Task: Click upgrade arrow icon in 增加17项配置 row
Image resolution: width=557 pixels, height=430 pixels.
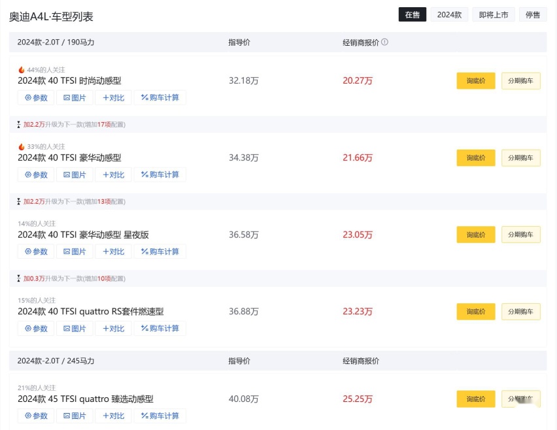Action: pos(19,124)
